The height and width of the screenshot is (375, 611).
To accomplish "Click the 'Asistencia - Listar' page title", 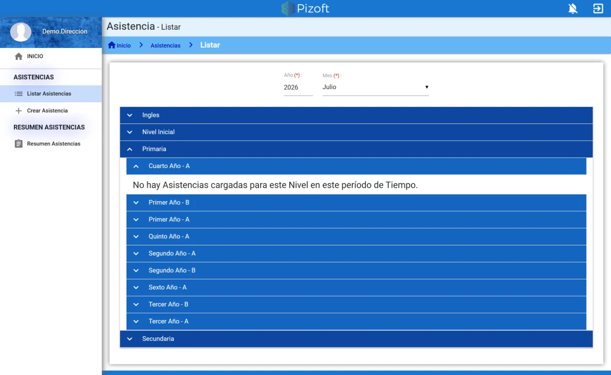I will coord(144,27).
